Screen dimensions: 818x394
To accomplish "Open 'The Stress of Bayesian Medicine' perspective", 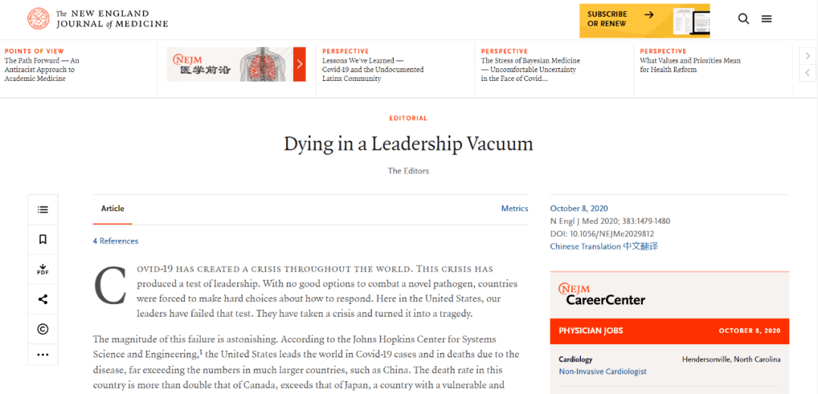I will click(x=530, y=70).
